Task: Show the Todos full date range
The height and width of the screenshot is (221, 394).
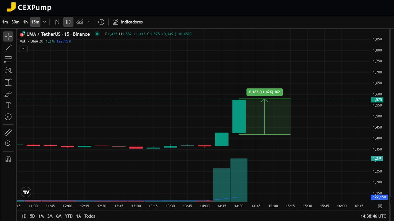Action: [90, 216]
